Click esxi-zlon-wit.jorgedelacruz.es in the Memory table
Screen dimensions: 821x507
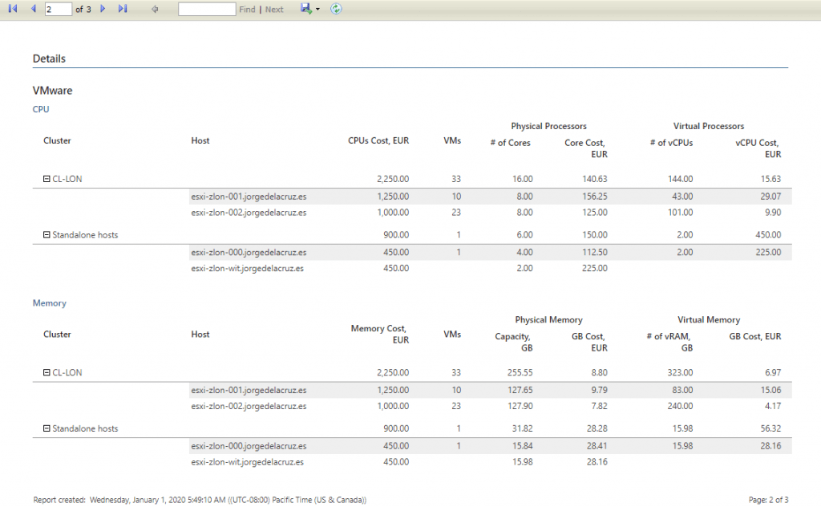[247, 462]
